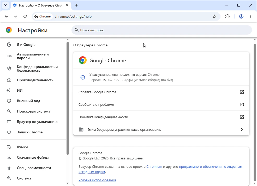Screen dimensions: 257x186
Task: Click the up-to-date checkmark icon
Action: [x=83, y=77]
